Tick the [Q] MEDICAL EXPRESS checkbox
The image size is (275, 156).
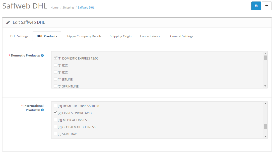click(55, 120)
